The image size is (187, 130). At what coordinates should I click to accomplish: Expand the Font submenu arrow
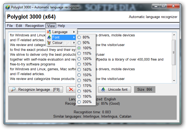tap(74, 37)
